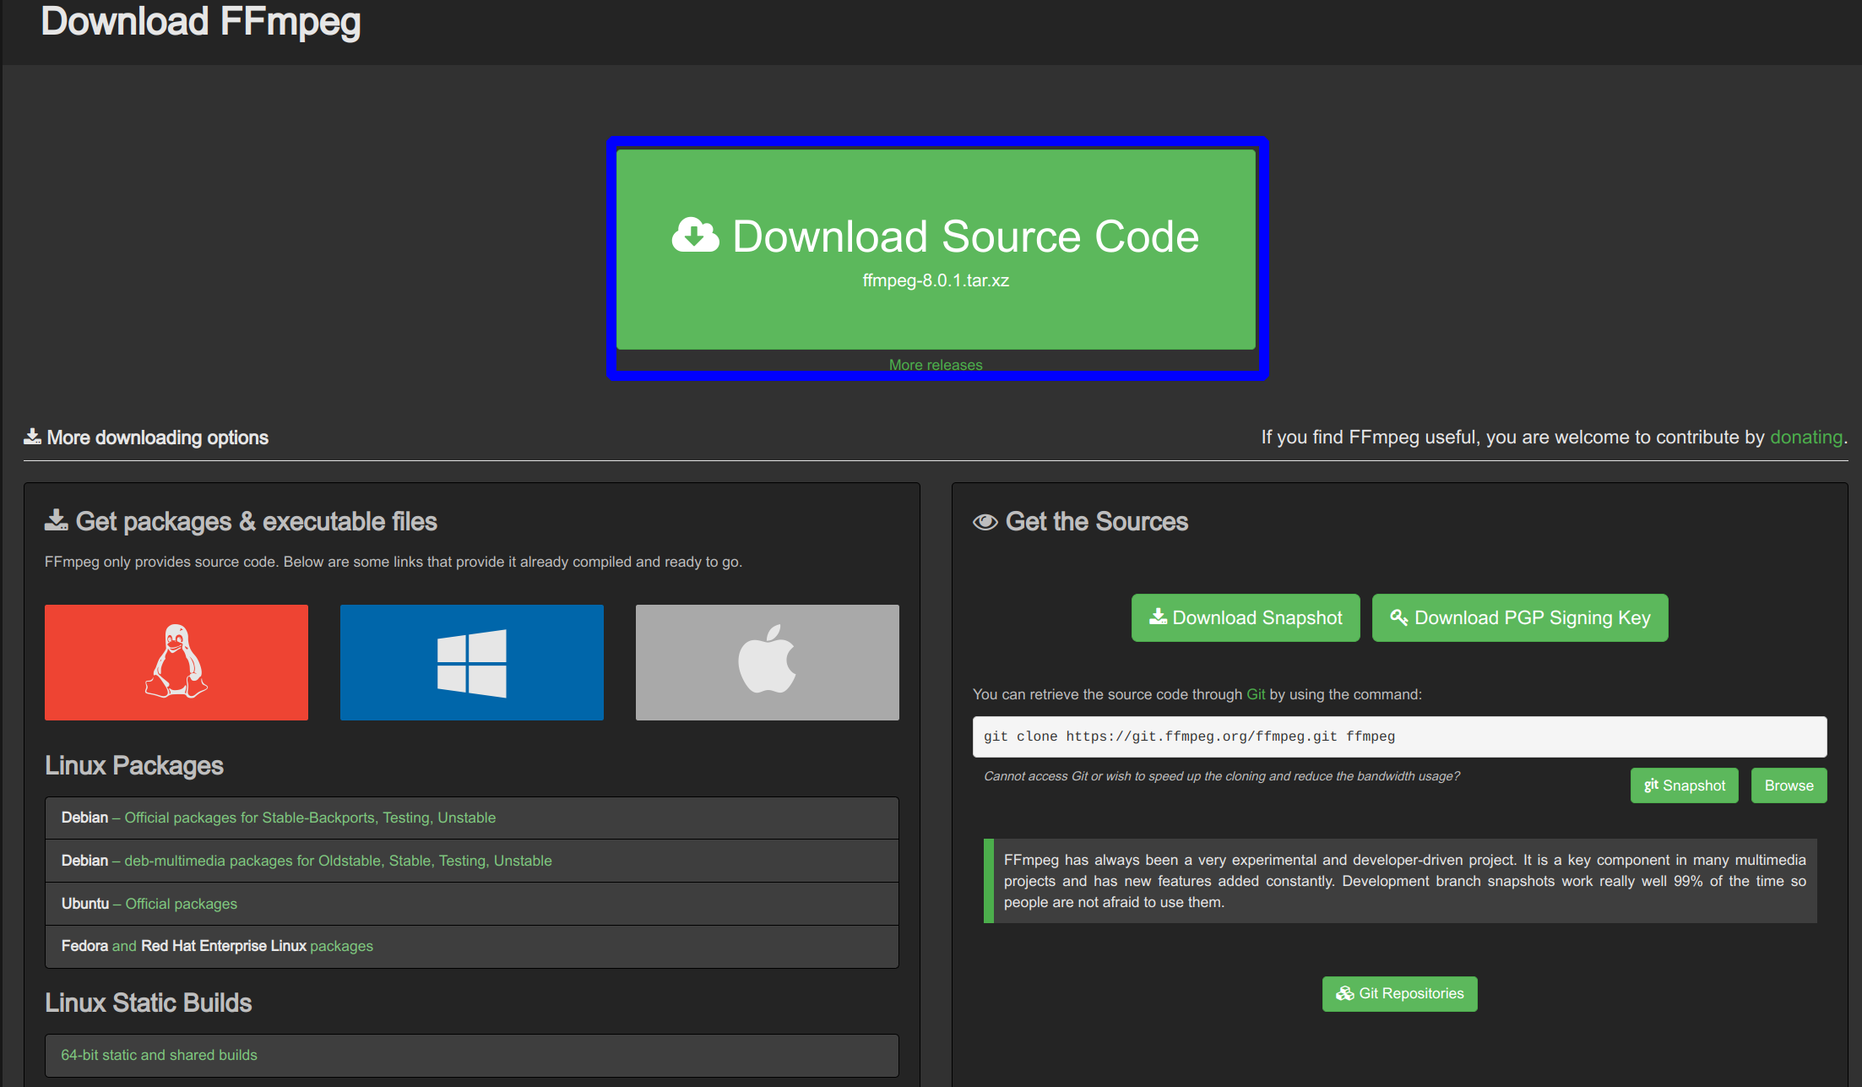Follow the donating link
The height and width of the screenshot is (1087, 1862).
pos(1805,438)
